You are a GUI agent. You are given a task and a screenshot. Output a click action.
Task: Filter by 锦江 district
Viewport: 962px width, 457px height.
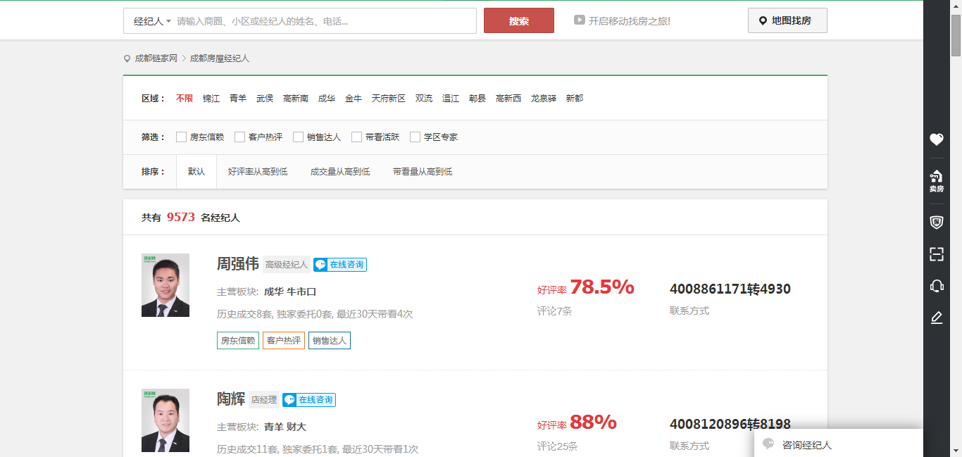(x=211, y=99)
